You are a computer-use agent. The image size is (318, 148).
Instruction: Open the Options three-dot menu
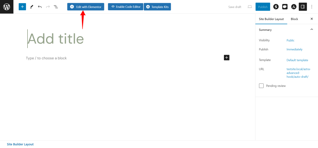point(312,7)
